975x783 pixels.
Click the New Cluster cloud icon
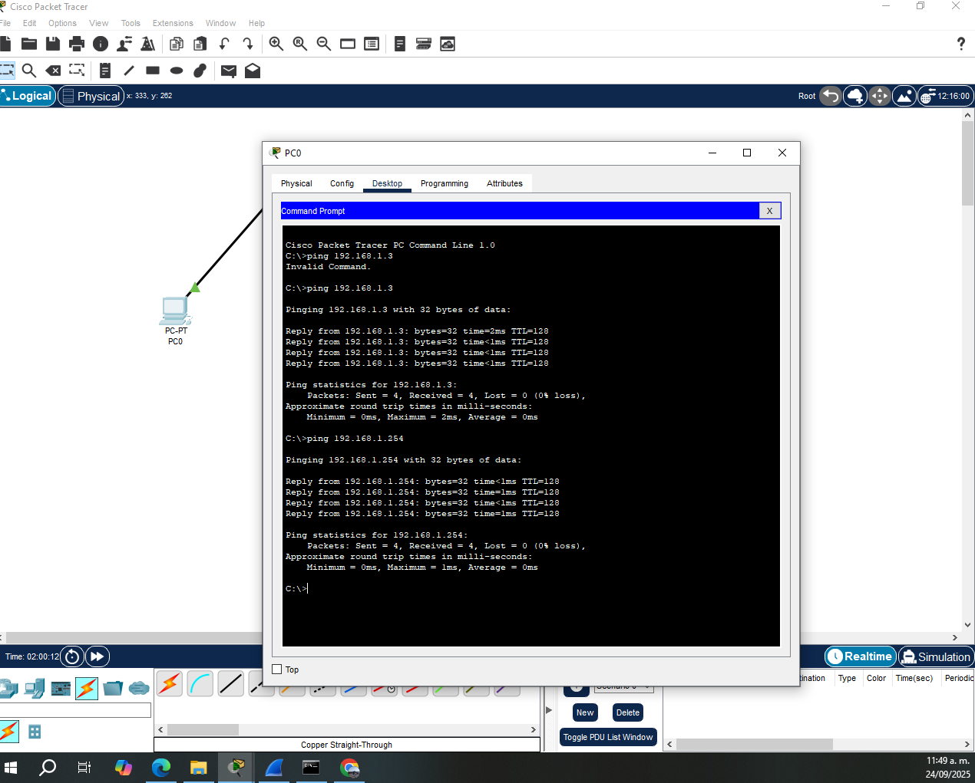pyautogui.click(x=855, y=96)
